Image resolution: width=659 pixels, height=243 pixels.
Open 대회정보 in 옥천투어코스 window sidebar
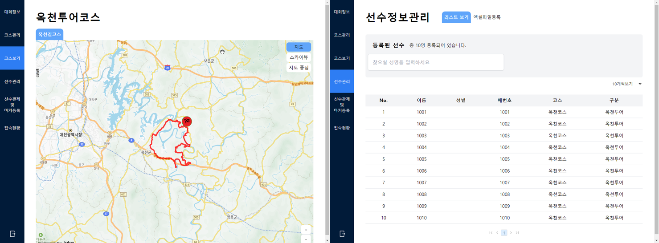point(12,12)
